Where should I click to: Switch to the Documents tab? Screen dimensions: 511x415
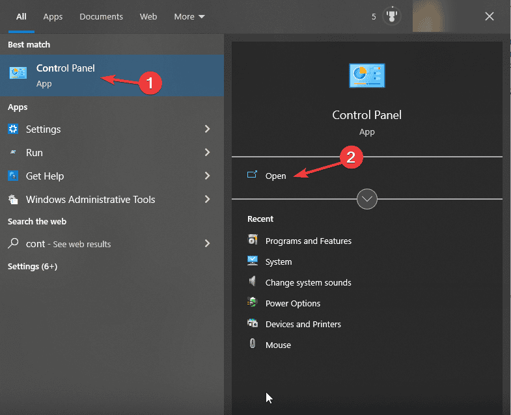(101, 17)
